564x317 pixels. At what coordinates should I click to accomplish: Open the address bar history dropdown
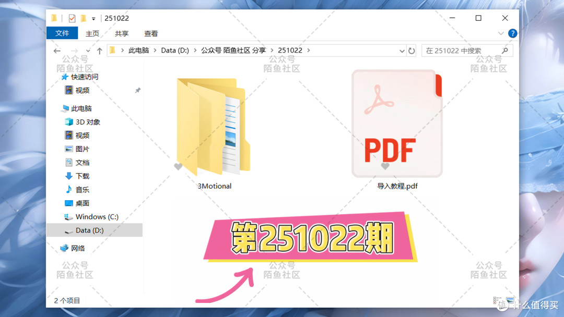[402, 51]
